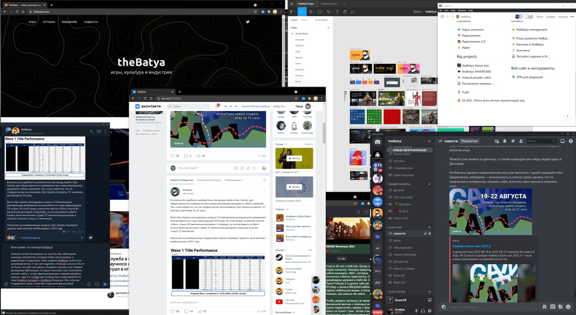
Task: Open Discord inbox icon
Action: [x=562, y=141]
